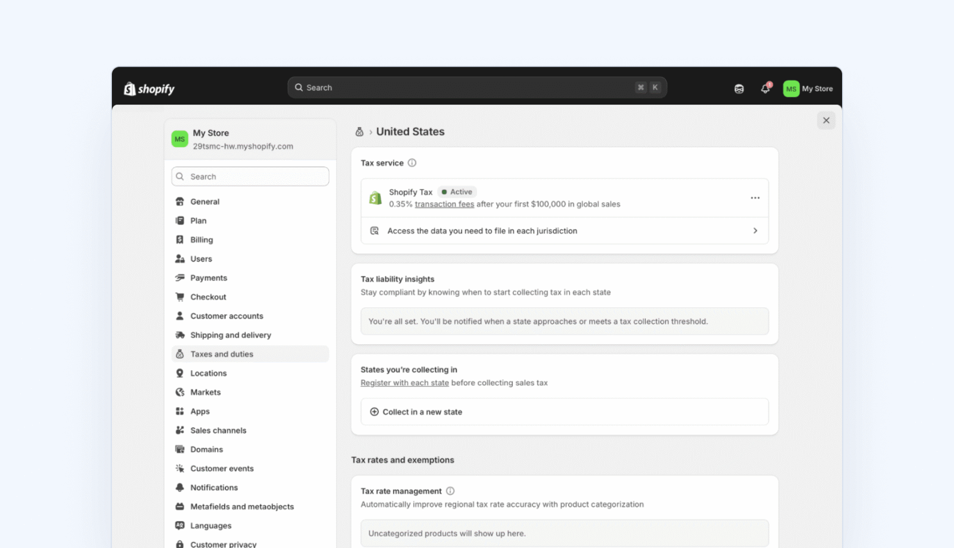Click the You're all set notification text

pyautogui.click(x=538, y=322)
